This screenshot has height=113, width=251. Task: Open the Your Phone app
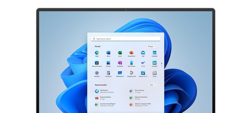(131, 64)
